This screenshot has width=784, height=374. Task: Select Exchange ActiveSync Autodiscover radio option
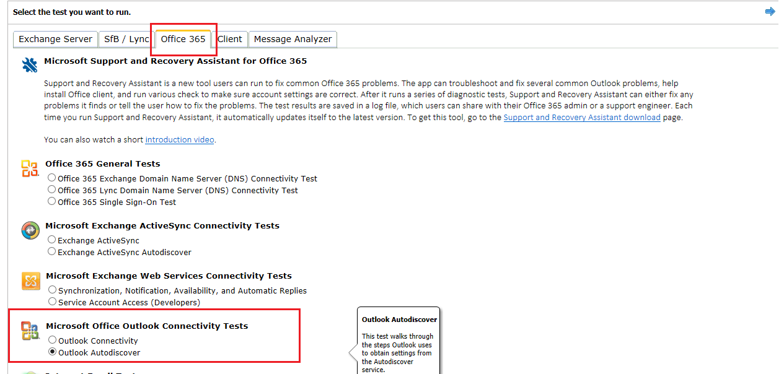52,251
